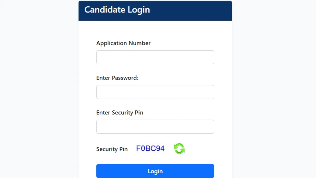Screen dimensions: 316x178
Task: Click the Security Pin caption beside captcha
Action: point(112,149)
